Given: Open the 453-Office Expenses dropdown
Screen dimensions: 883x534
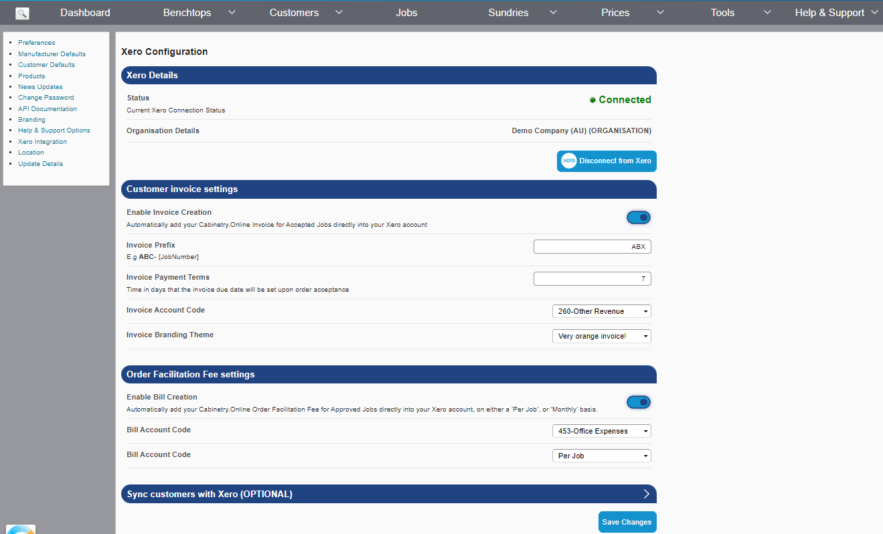Looking at the screenshot, I should point(602,431).
